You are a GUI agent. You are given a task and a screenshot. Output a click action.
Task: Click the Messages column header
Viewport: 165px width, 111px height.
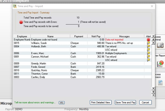click(124, 36)
